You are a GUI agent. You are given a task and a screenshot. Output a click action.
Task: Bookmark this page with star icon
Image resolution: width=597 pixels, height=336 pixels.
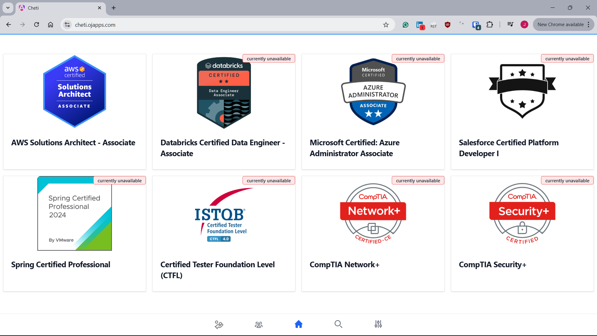pos(386,25)
